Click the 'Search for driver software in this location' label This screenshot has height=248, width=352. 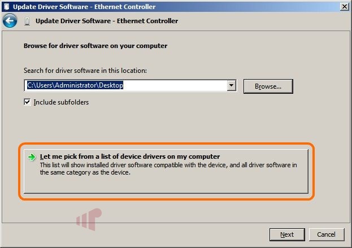pyautogui.click(x=85, y=71)
